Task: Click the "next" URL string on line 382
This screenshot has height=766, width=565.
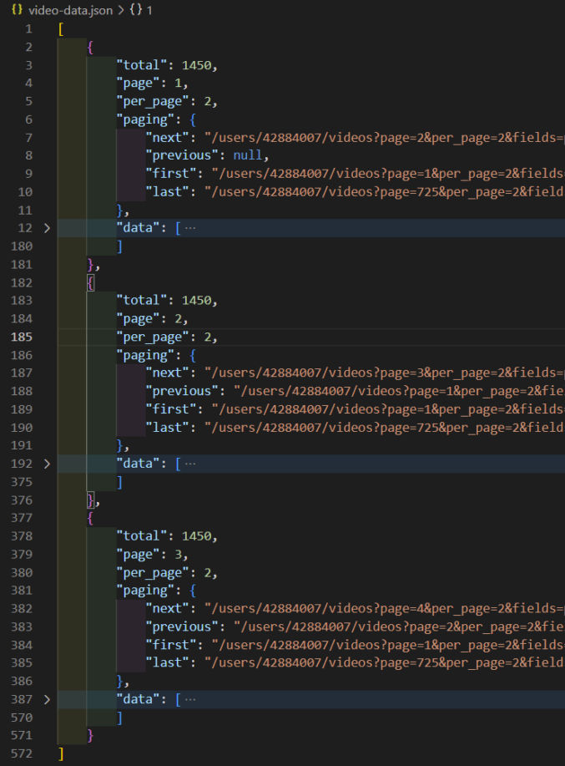Action: 385,609
